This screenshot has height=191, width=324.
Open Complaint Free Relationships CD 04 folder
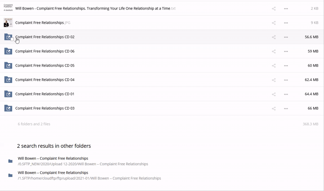point(45,80)
